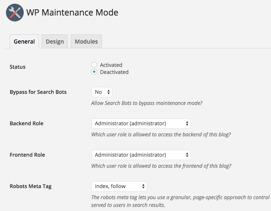Select the Deactivated status radio button

94,72
